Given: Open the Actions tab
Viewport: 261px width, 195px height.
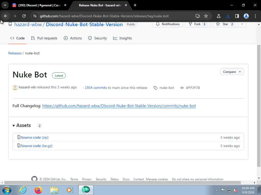Looking at the screenshot, I should (73, 38).
